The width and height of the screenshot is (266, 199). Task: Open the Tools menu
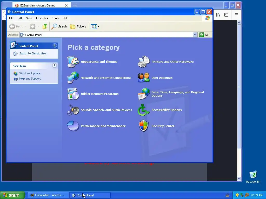(x=55, y=18)
